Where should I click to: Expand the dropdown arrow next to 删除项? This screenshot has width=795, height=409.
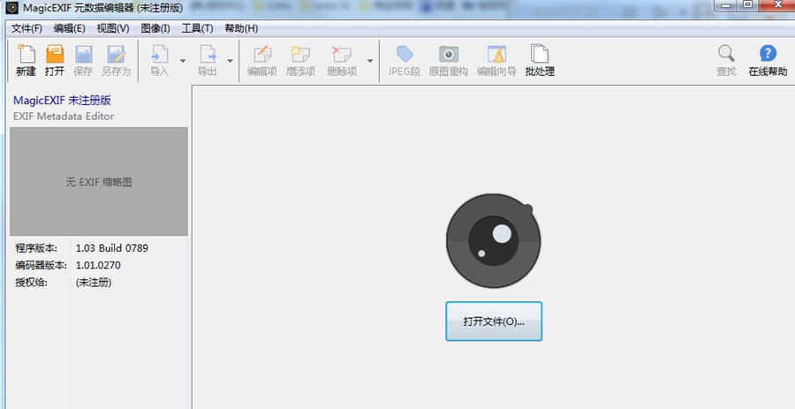click(x=370, y=61)
